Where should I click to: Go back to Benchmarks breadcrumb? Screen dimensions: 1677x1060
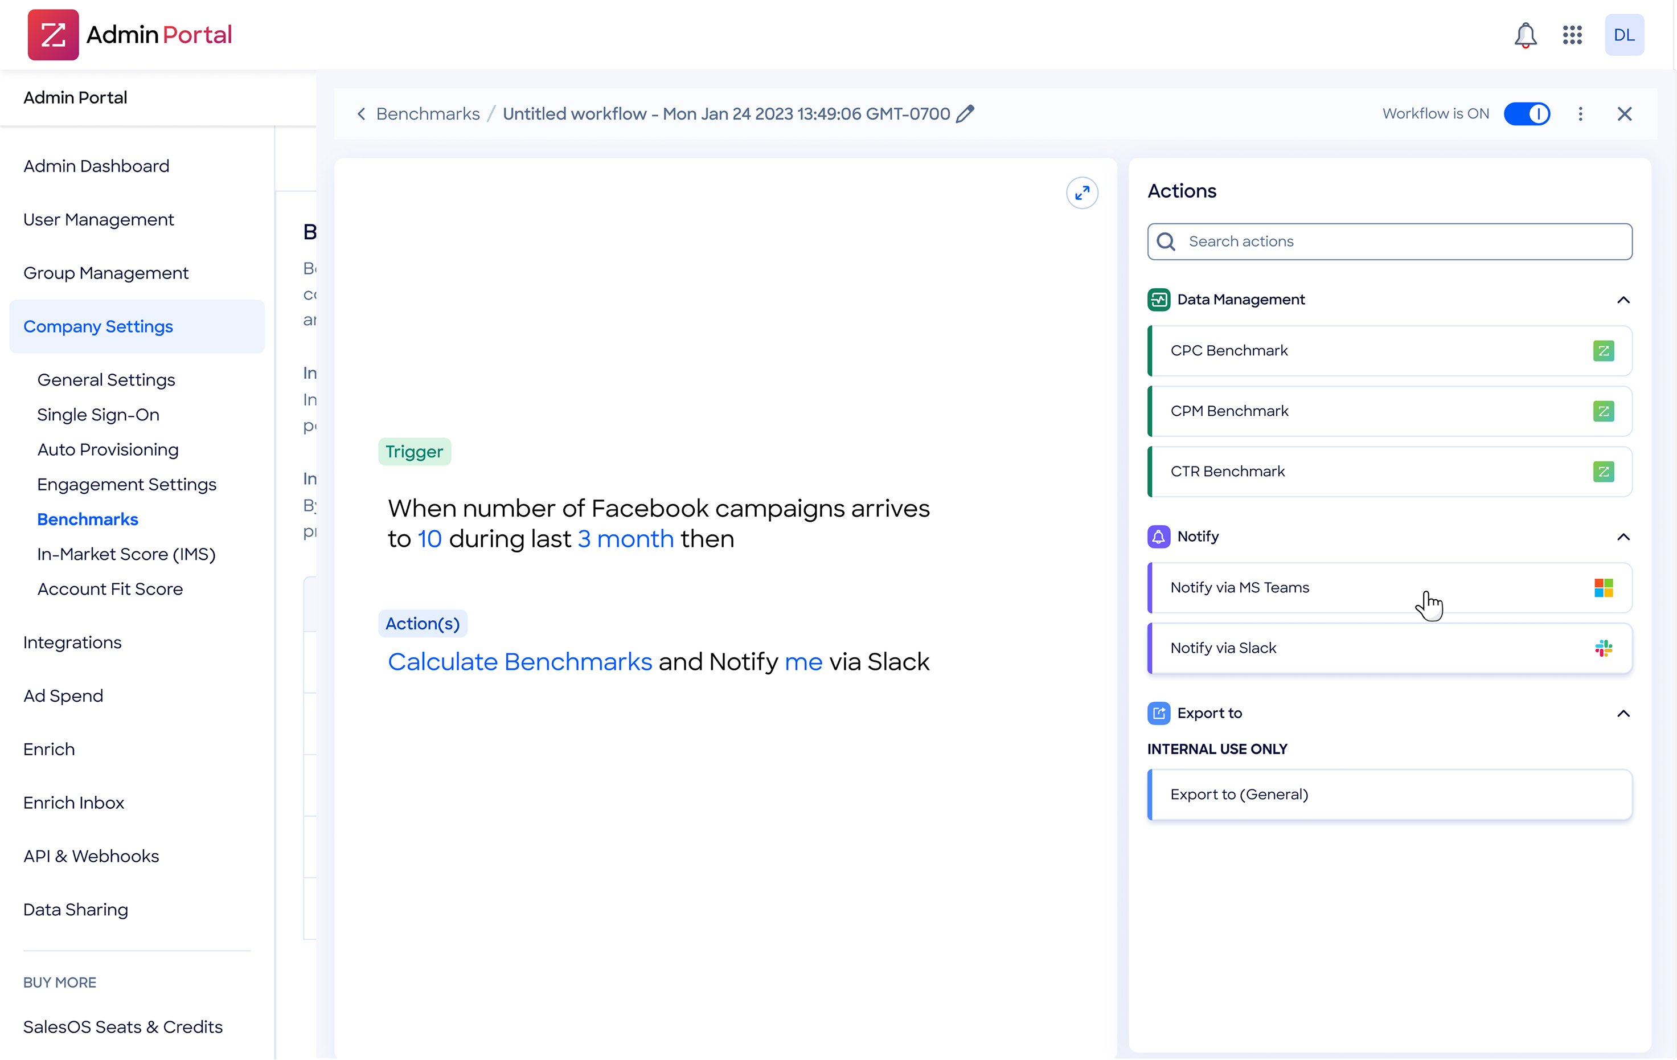coord(427,113)
